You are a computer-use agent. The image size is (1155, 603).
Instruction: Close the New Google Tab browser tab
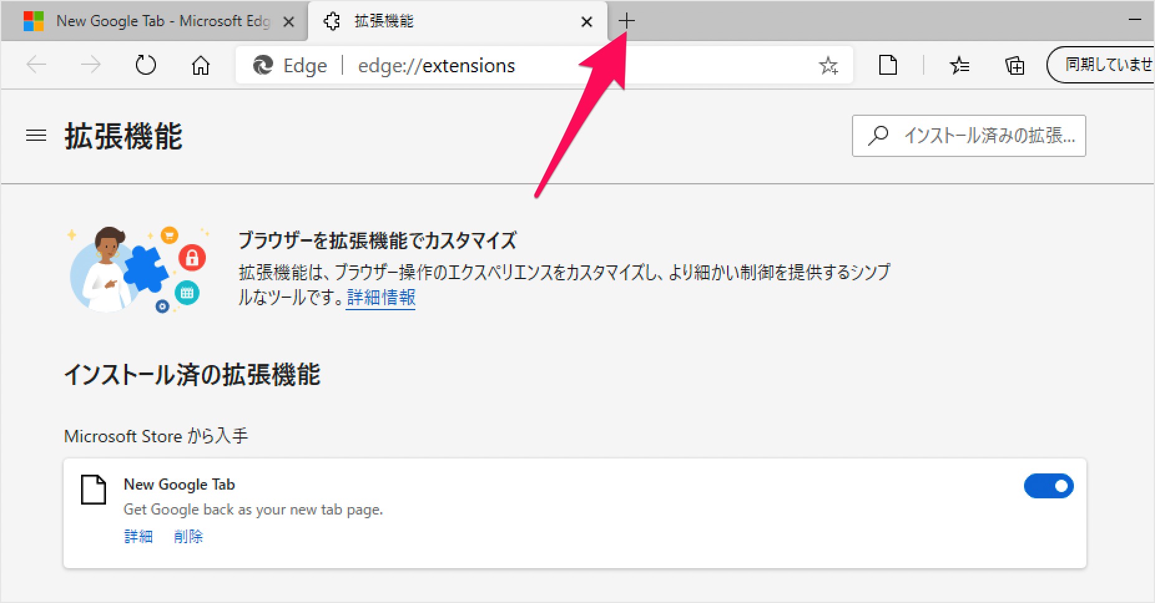pos(289,22)
